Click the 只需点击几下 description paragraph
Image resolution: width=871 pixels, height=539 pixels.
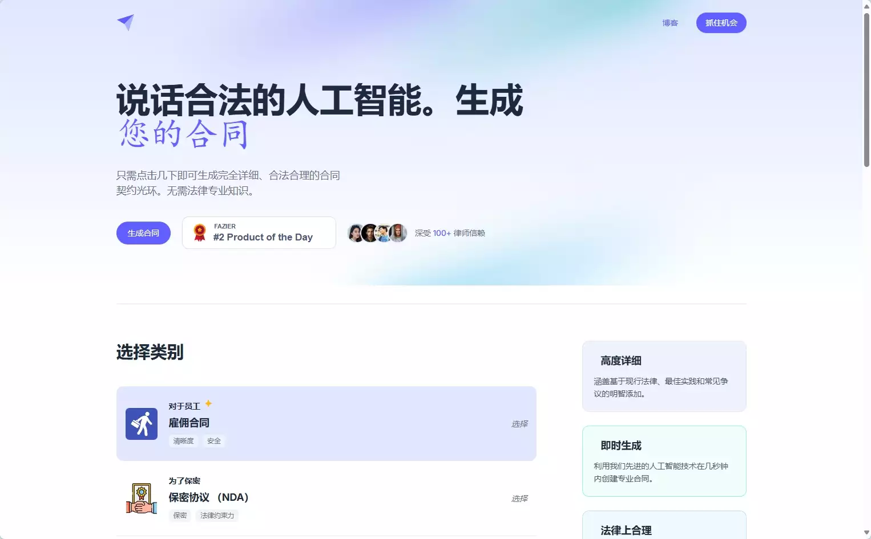coord(228,183)
